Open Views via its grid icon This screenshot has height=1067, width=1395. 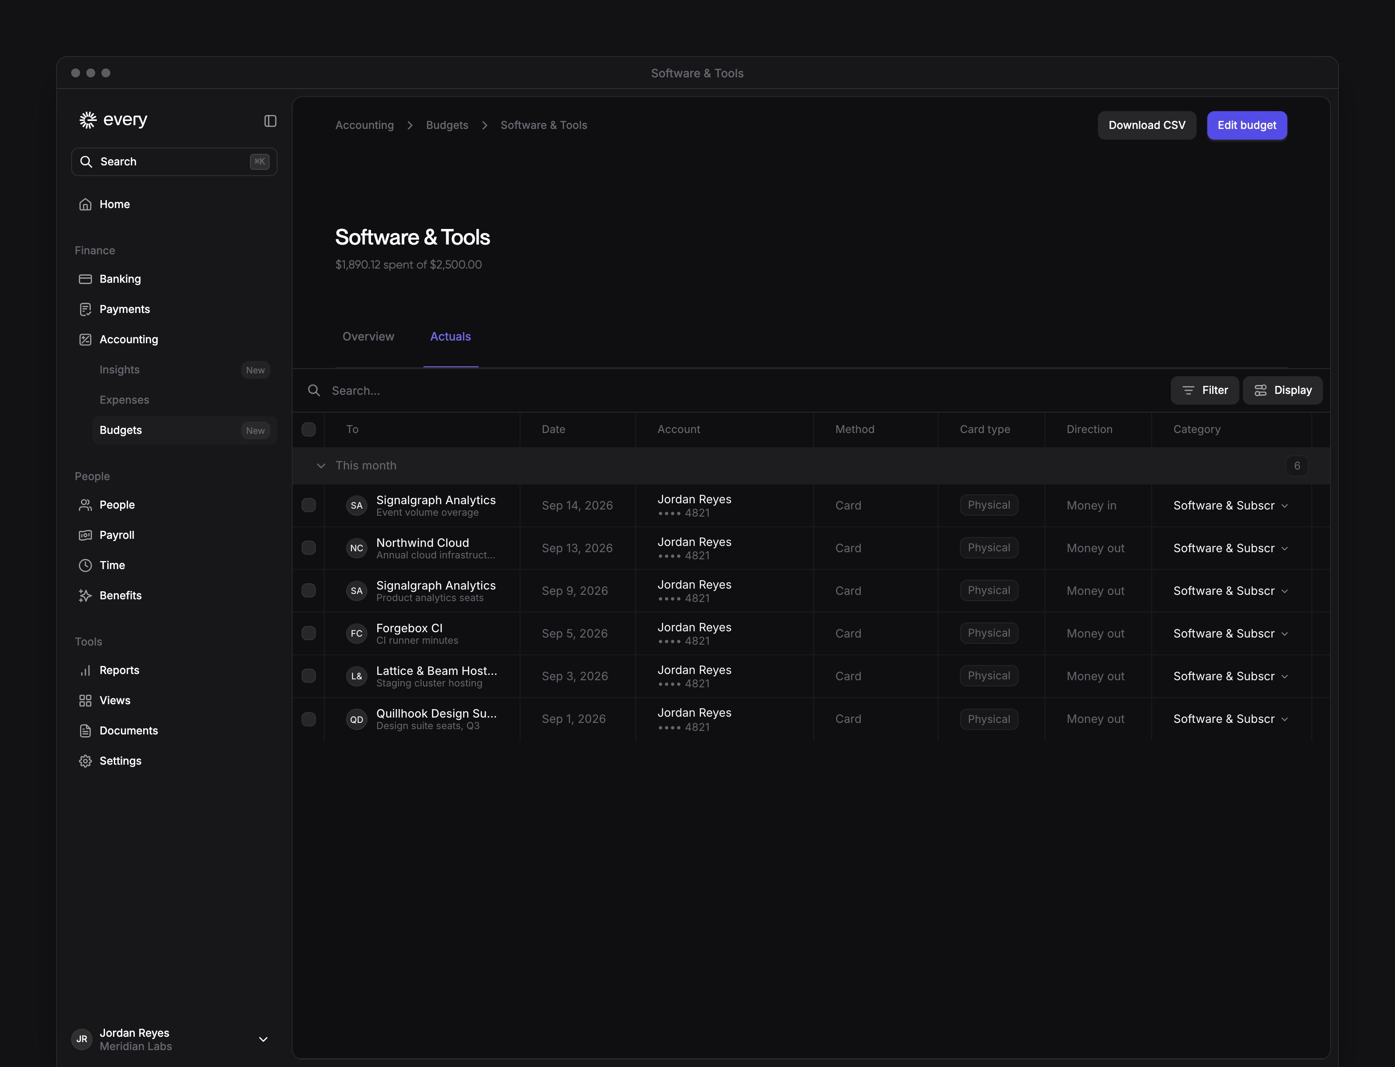click(x=85, y=701)
